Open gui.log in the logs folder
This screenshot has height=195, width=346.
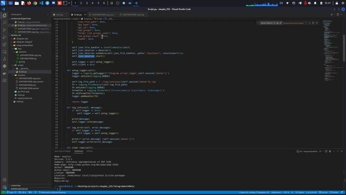pyautogui.click(x=22, y=62)
